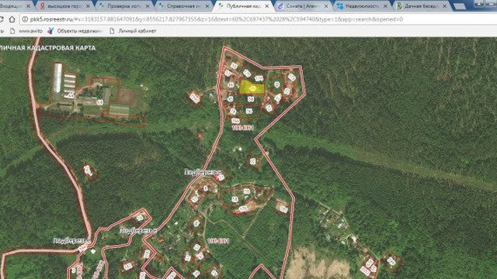
Task: Click the favicon of the Дачная беседа tab
Action: 400,6
